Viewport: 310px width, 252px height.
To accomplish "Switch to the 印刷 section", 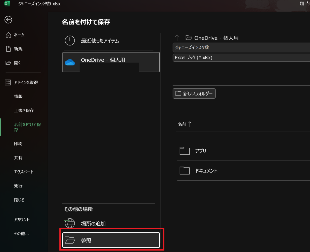I will coord(18,144).
